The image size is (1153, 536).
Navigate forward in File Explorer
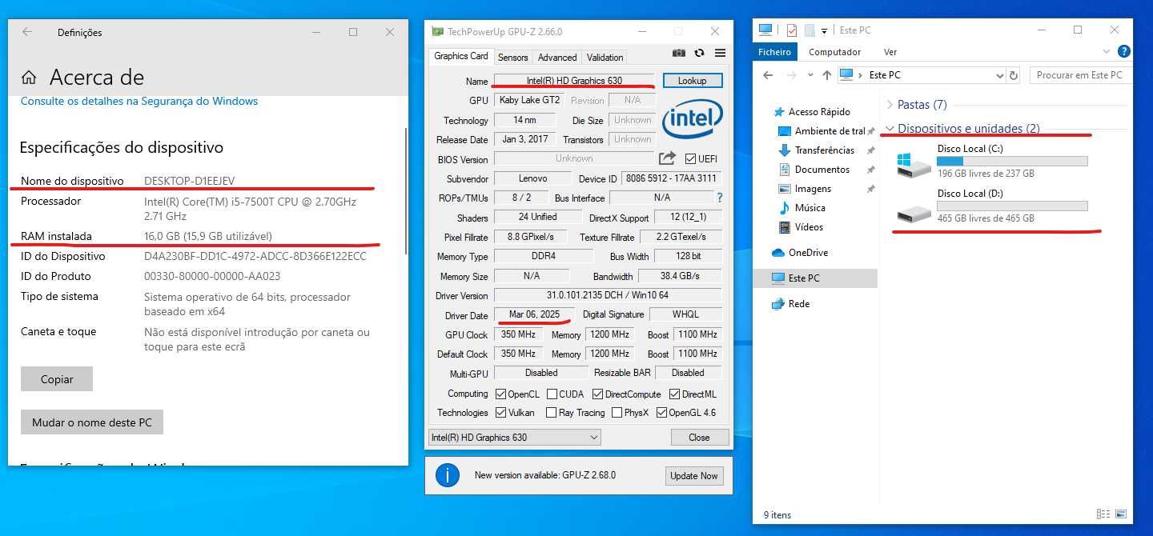pyautogui.click(x=792, y=75)
